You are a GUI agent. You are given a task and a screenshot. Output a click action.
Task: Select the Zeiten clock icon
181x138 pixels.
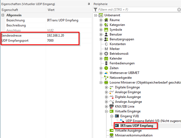[x=106, y=68]
